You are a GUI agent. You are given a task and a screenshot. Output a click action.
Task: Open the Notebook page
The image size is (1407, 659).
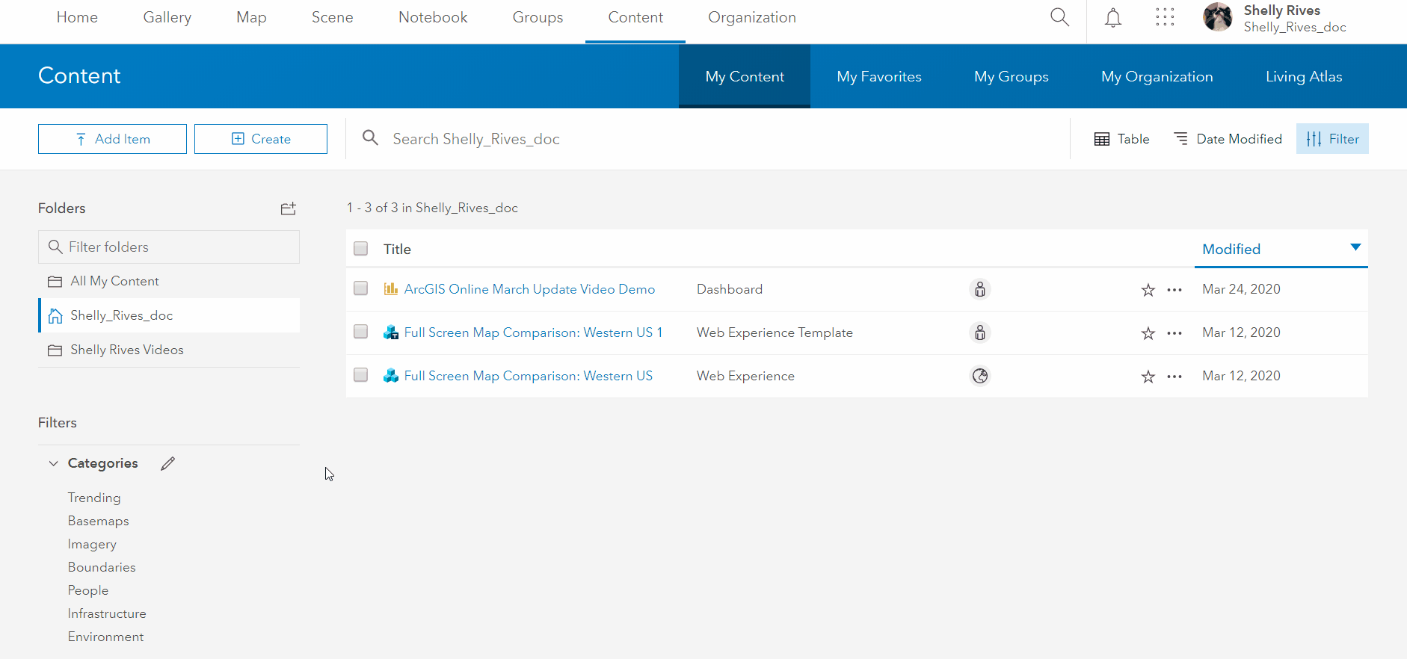[433, 17]
